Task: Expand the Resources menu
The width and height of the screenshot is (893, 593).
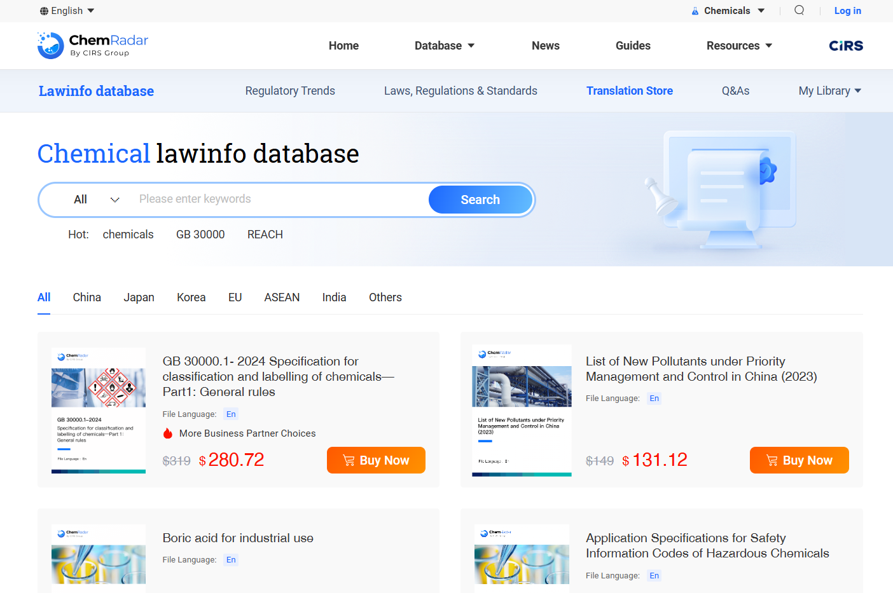Action: click(x=738, y=46)
